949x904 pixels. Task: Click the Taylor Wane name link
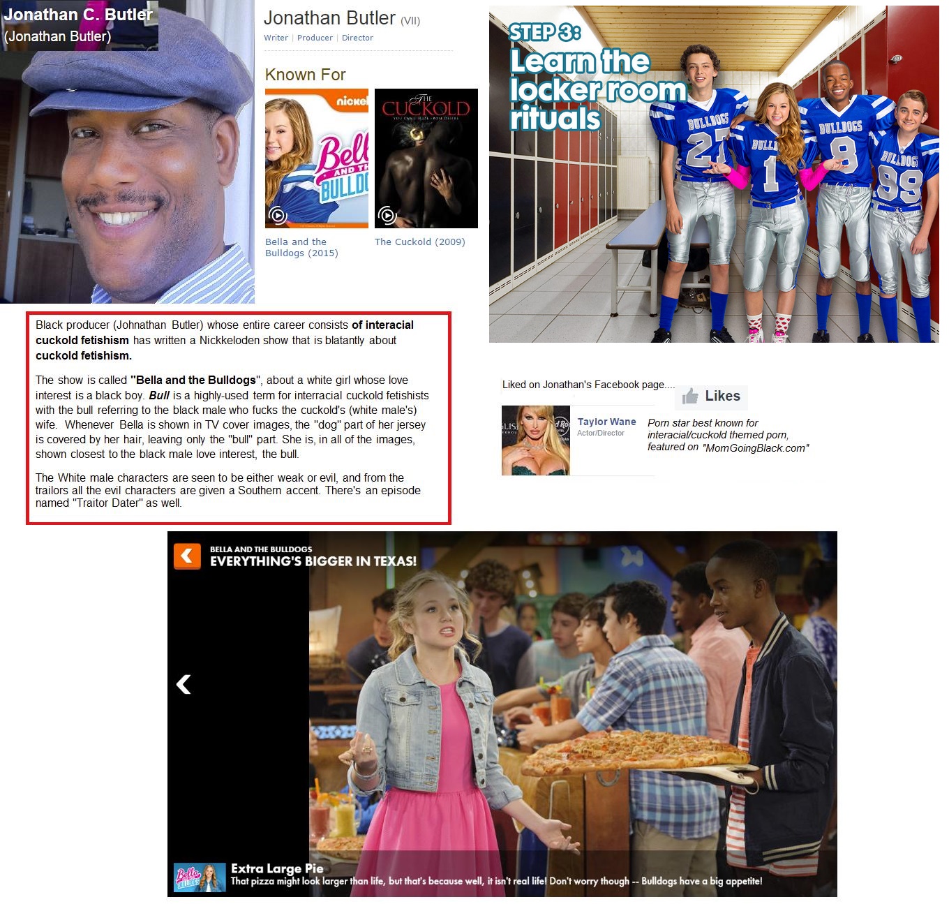tap(606, 422)
